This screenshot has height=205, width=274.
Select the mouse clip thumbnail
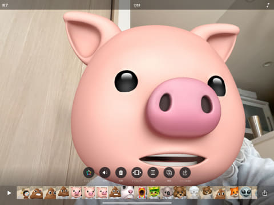128,192
